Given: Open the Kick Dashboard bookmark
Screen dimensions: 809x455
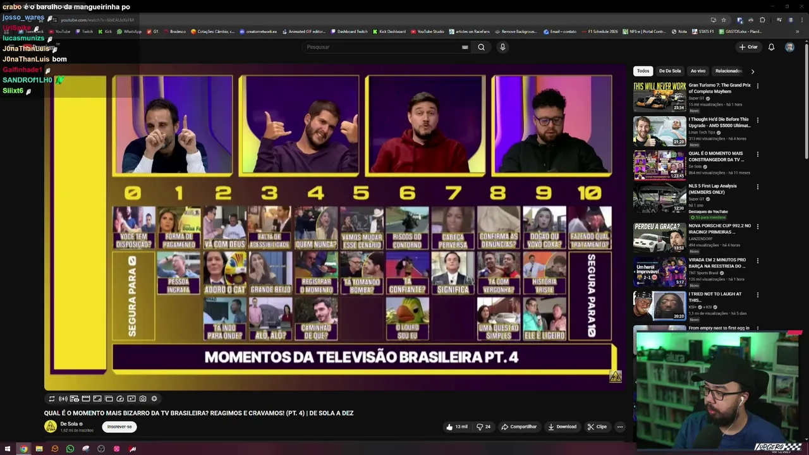Looking at the screenshot, I should click(x=389, y=32).
